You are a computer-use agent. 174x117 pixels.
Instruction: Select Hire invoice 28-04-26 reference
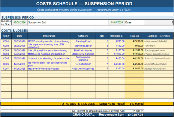point(159,41)
